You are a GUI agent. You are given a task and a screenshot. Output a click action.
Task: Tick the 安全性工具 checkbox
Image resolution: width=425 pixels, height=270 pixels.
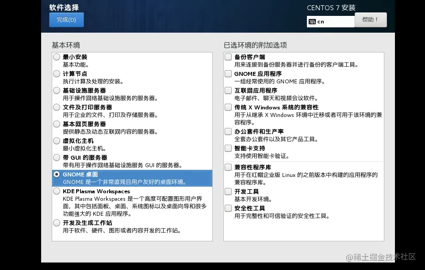pyautogui.click(x=228, y=208)
